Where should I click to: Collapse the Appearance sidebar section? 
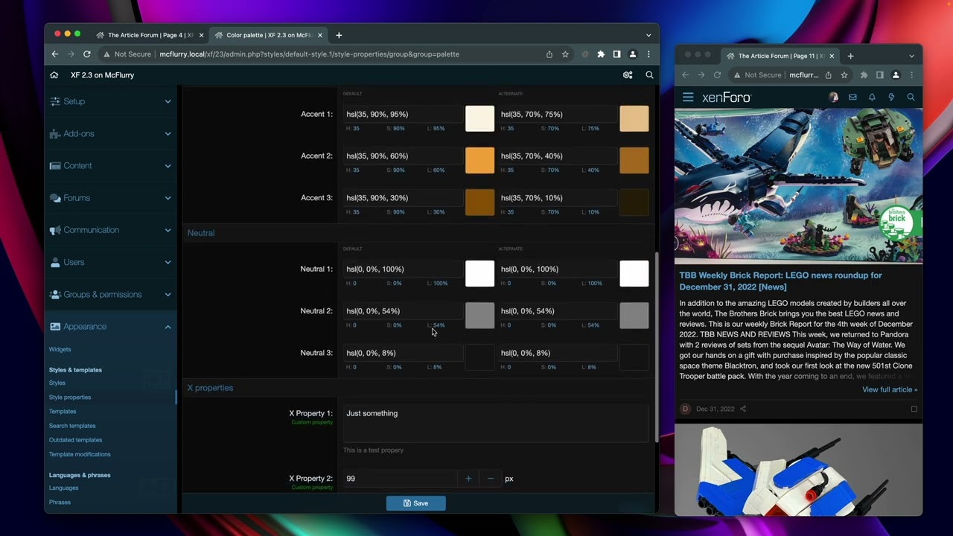click(110, 327)
